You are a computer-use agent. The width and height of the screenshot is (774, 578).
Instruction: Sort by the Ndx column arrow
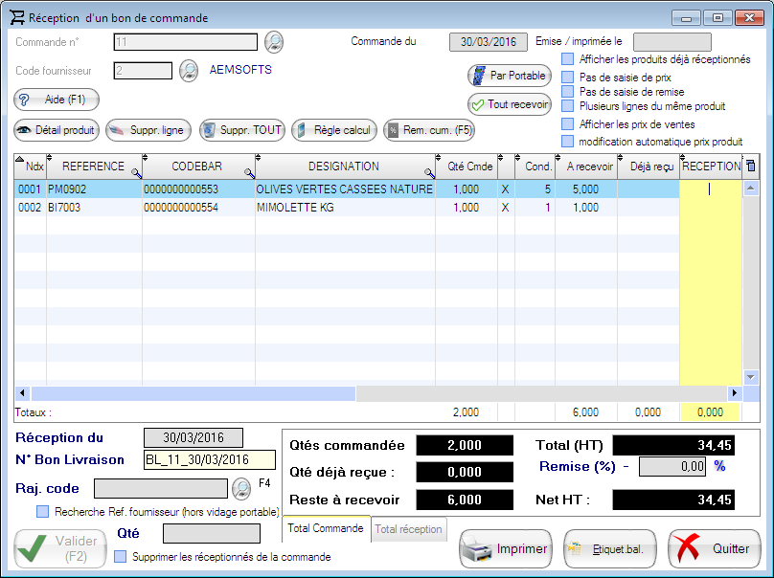coord(21,159)
